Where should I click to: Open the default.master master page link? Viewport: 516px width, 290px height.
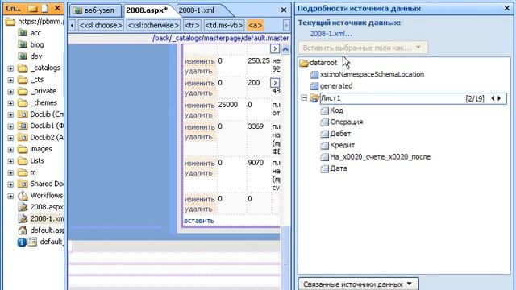point(221,38)
